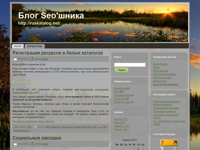This screenshot has width=200, height=150.
Task: Click calendar icon next to 15.04.2011
Action: coord(15,144)
